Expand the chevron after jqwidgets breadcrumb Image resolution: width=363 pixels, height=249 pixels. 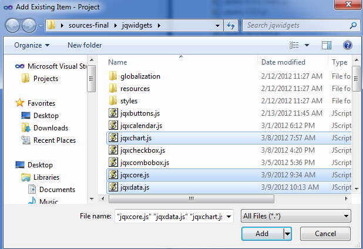[159, 25]
